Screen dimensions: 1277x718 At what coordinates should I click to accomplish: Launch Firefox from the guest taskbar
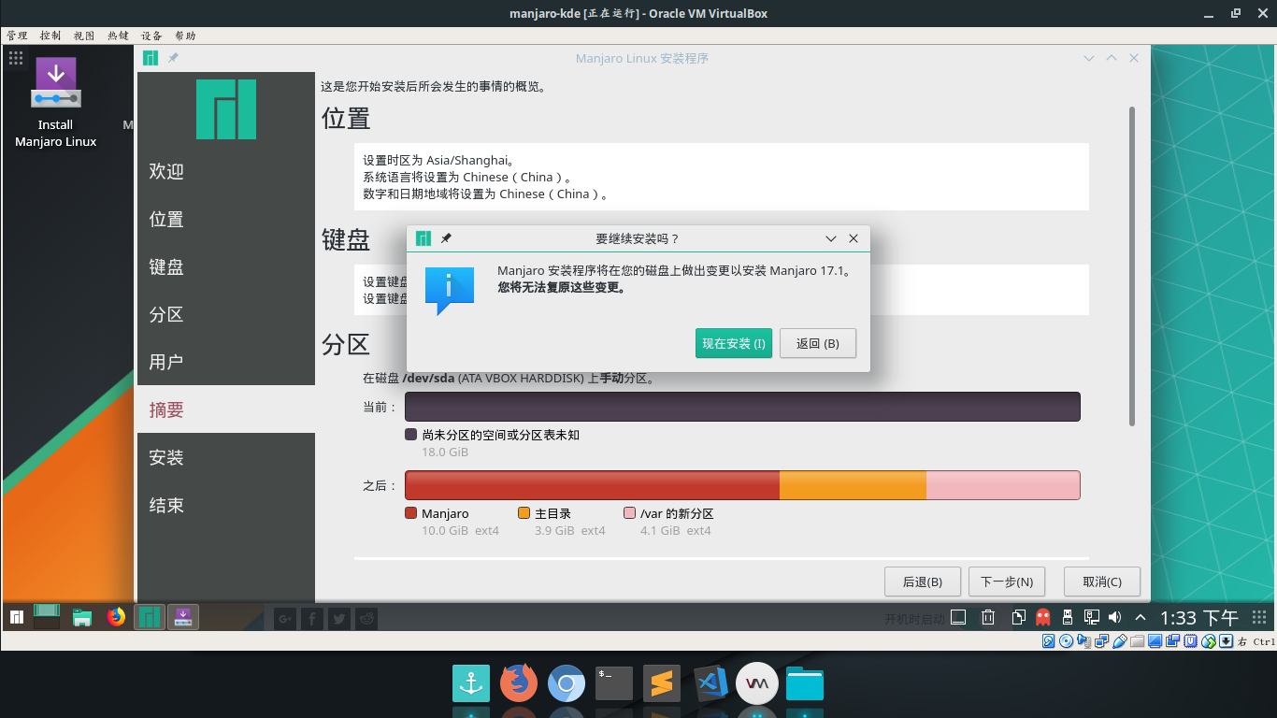[116, 617]
